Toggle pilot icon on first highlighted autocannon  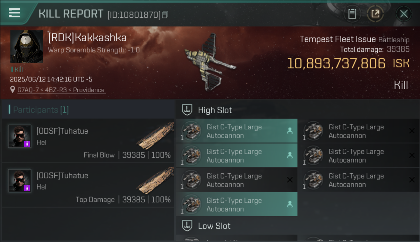(x=290, y=131)
